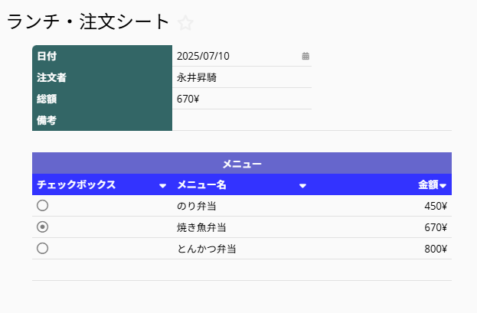Click the favorite star next to the title
This screenshot has width=477, height=313.
[185, 23]
